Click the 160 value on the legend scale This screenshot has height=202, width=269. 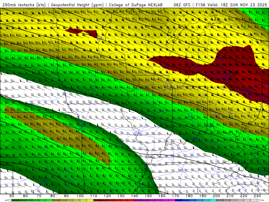(162, 196)
